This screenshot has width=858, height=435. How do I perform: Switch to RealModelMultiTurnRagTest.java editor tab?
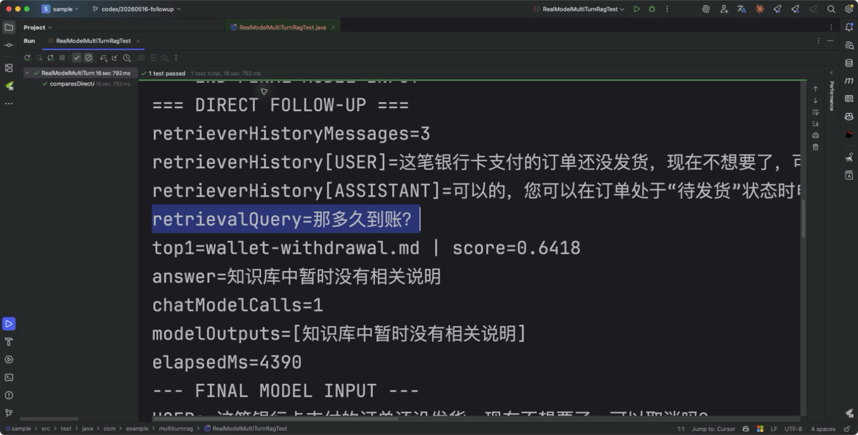click(282, 27)
